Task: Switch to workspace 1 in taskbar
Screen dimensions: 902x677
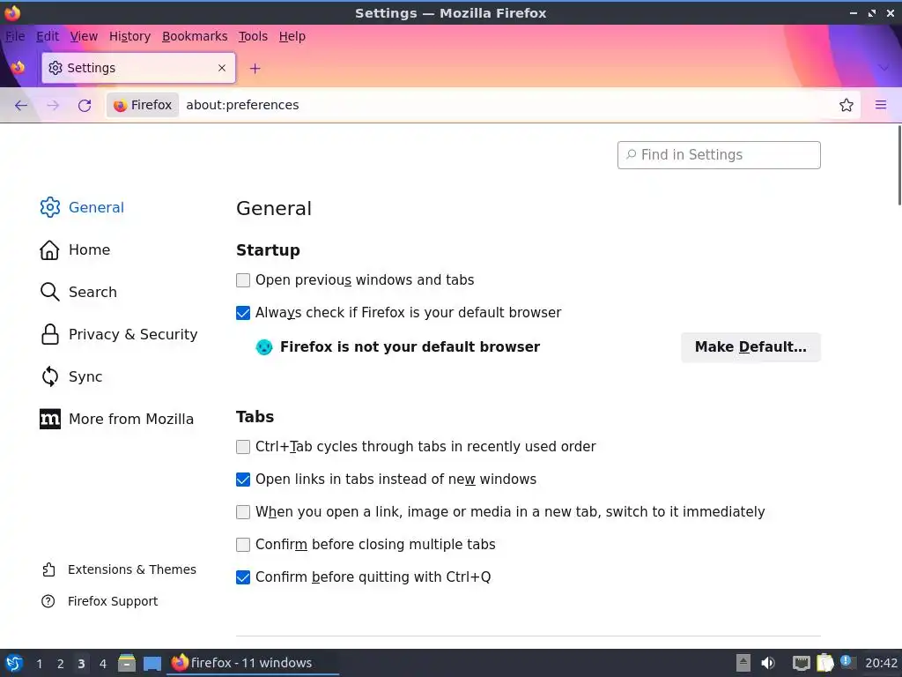Action: pyautogui.click(x=39, y=663)
